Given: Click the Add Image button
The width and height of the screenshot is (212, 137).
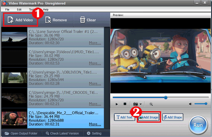Looking at the screenshot, I should [149, 117].
